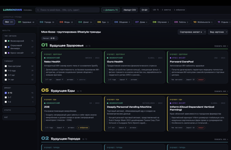Show all in Будущее Здоровья
This screenshot has width=231, height=150.
(x=221, y=46)
